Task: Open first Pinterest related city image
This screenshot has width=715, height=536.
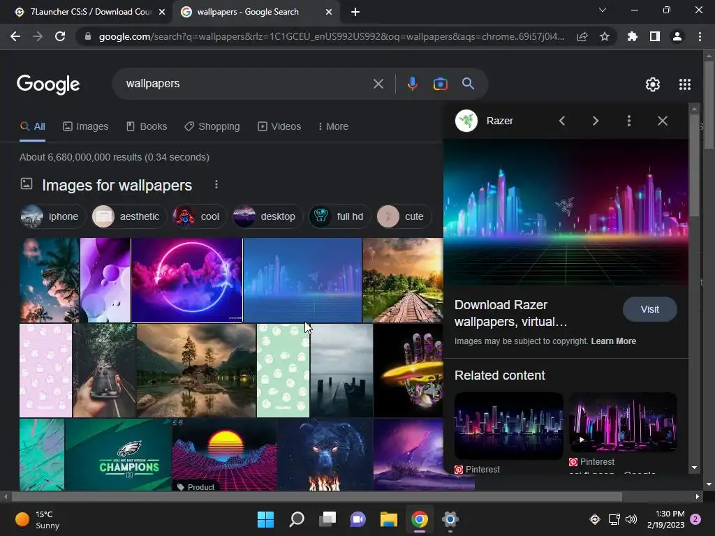Action: tap(509, 426)
